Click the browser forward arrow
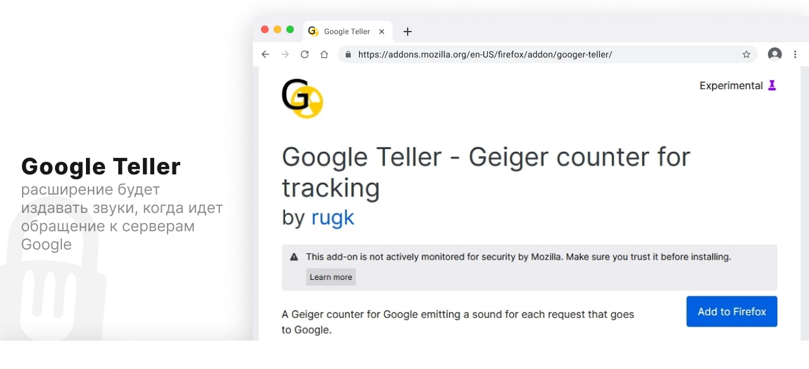Image resolution: width=809 pixels, height=369 pixels. click(x=285, y=54)
